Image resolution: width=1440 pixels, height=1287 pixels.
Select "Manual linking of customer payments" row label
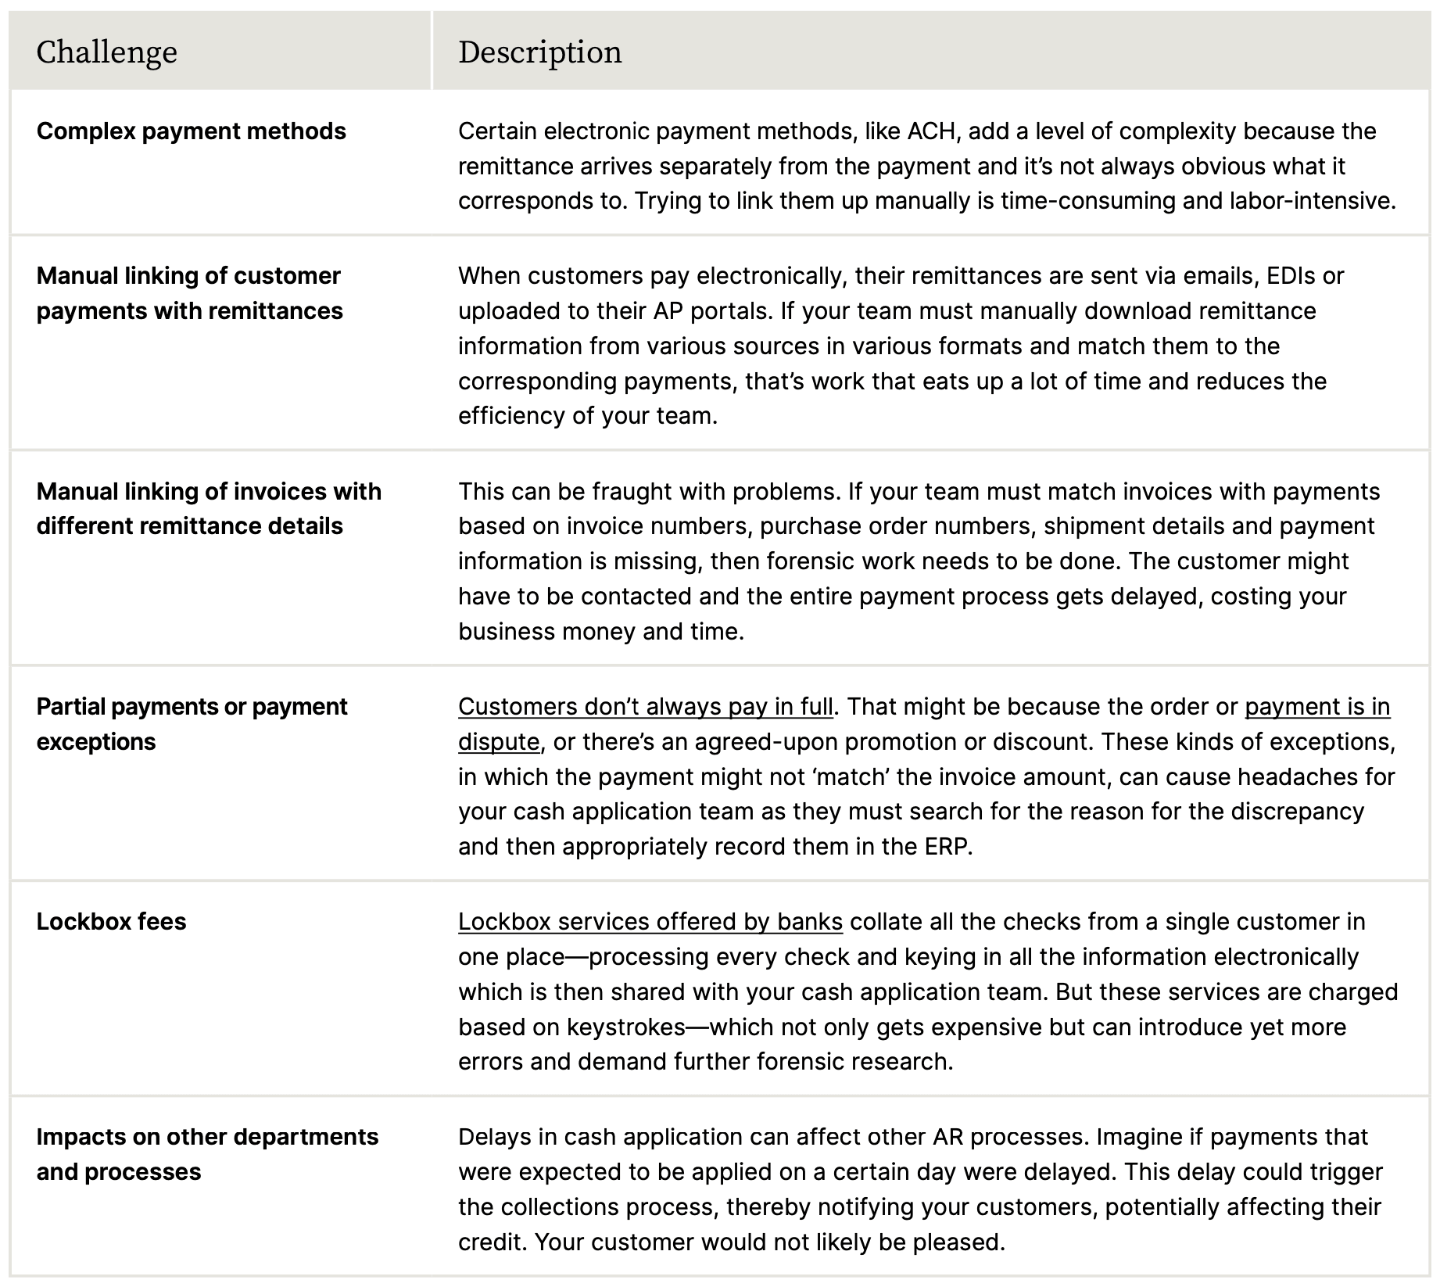click(189, 293)
